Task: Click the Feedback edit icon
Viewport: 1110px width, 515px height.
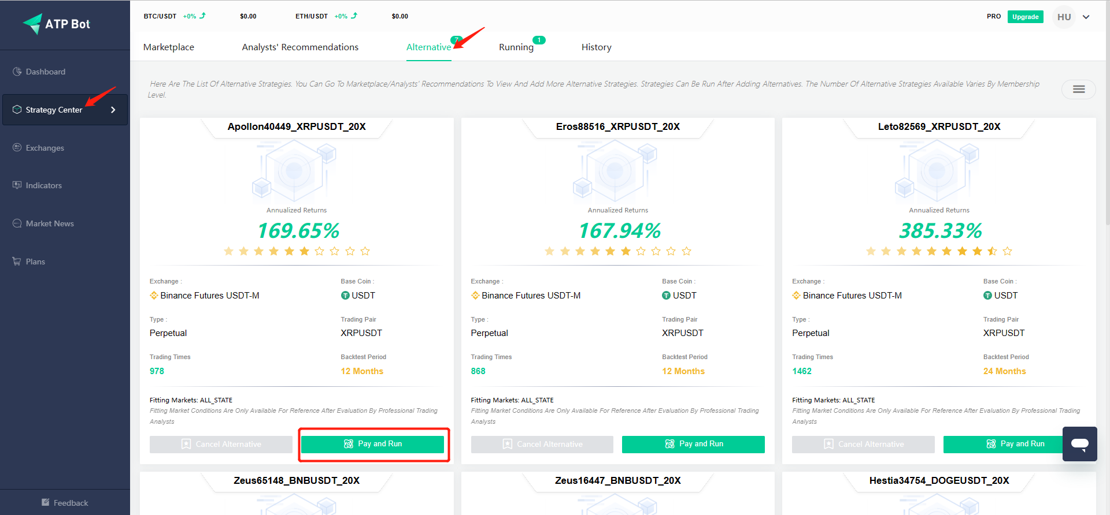Action: pyautogui.click(x=46, y=502)
